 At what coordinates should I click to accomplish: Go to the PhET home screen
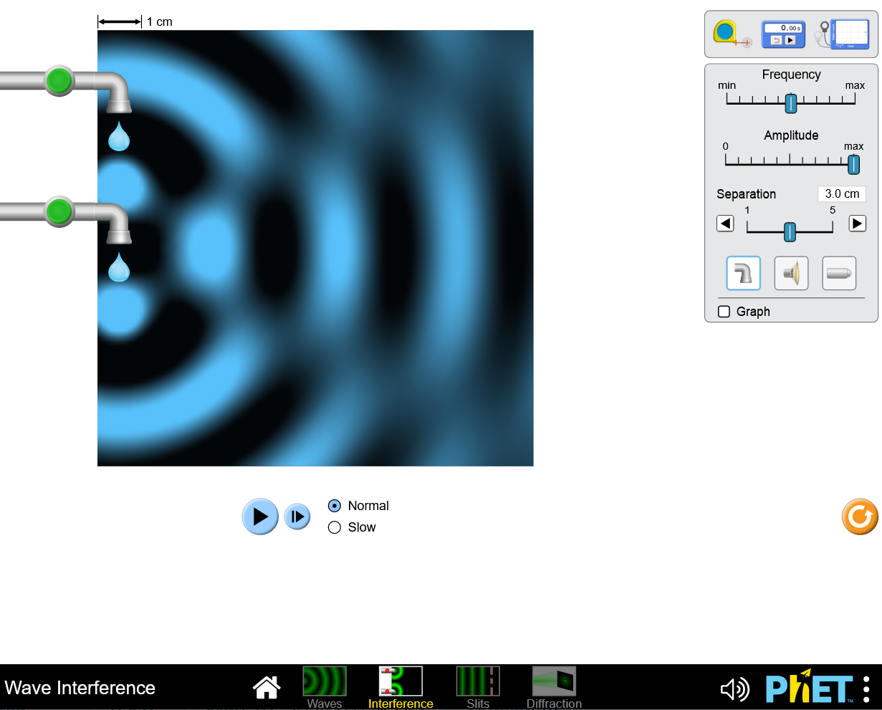pyautogui.click(x=267, y=688)
